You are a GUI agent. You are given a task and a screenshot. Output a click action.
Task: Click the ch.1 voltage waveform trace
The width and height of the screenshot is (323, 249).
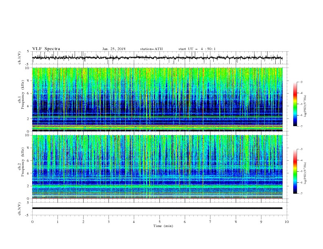coord(157,58)
